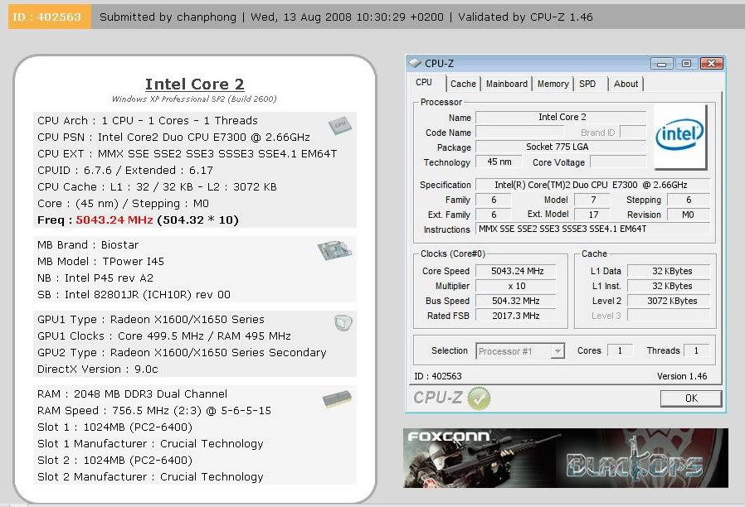Open the Processor #1 selection dropdown
The height and width of the screenshot is (507, 745).
[x=520, y=351]
